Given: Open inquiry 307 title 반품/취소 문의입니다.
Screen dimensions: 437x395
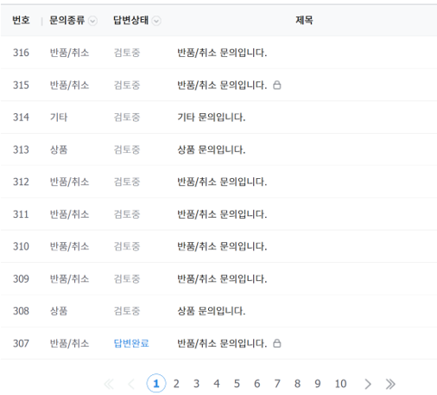Looking at the screenshot, I should 222,343.
